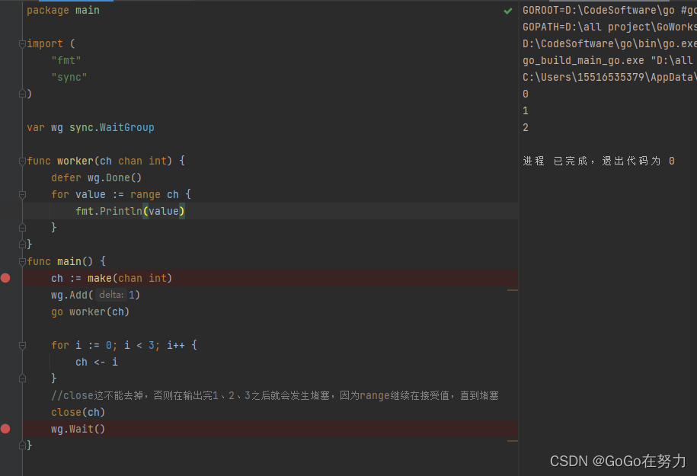Fold the for value range loop
Viewport: 697px width, 476px height.
coord(22,195)
